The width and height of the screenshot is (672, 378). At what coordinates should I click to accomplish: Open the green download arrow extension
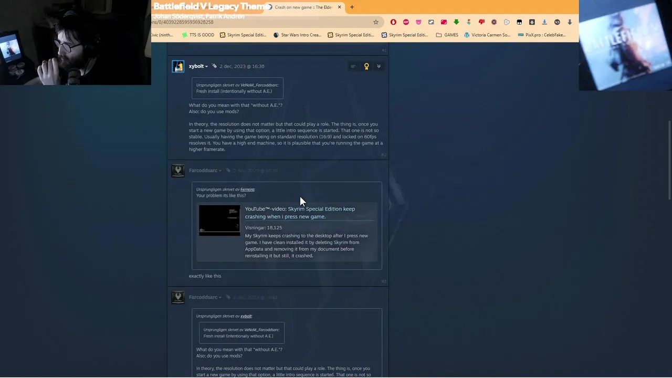click(456, 22)
